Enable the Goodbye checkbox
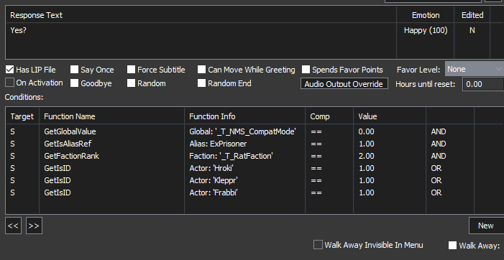504x260 pixels. pos(74,83)
